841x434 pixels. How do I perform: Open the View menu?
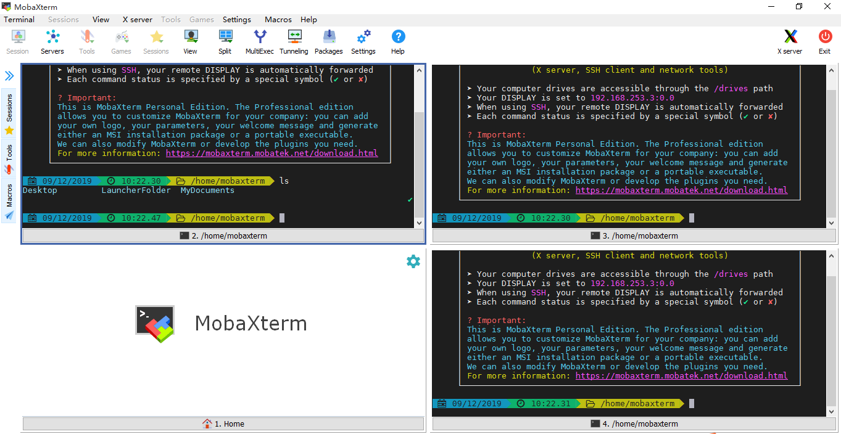point(101,19)
